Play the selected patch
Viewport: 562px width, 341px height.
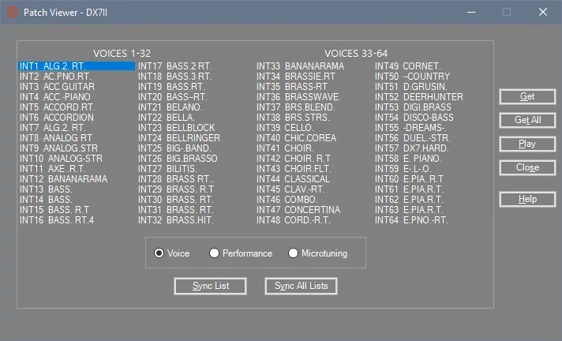pyautogui.click(x=527, y=144)
